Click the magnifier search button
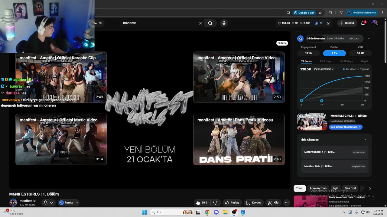The width and height of the screenshot is (387, 217). coord(210,23)
